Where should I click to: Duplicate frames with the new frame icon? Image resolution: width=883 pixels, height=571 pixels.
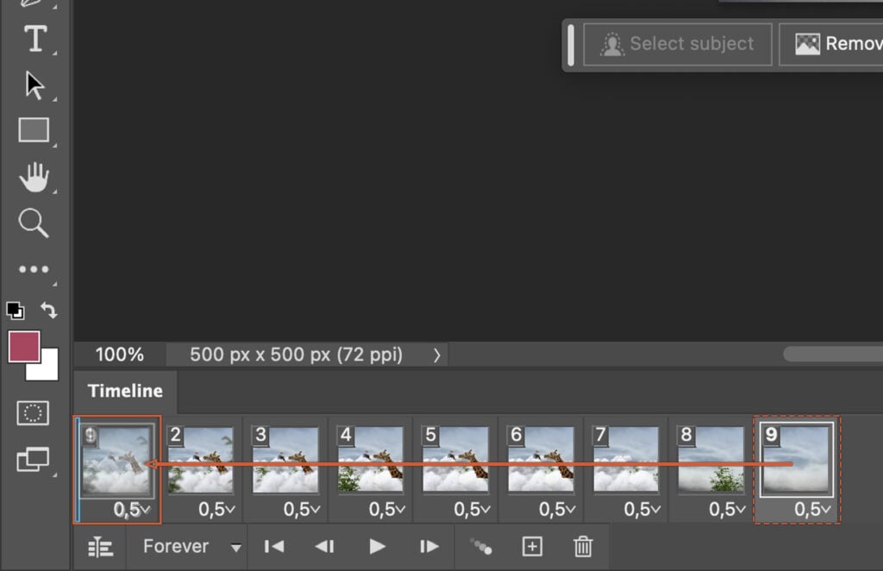coord(532,545)
